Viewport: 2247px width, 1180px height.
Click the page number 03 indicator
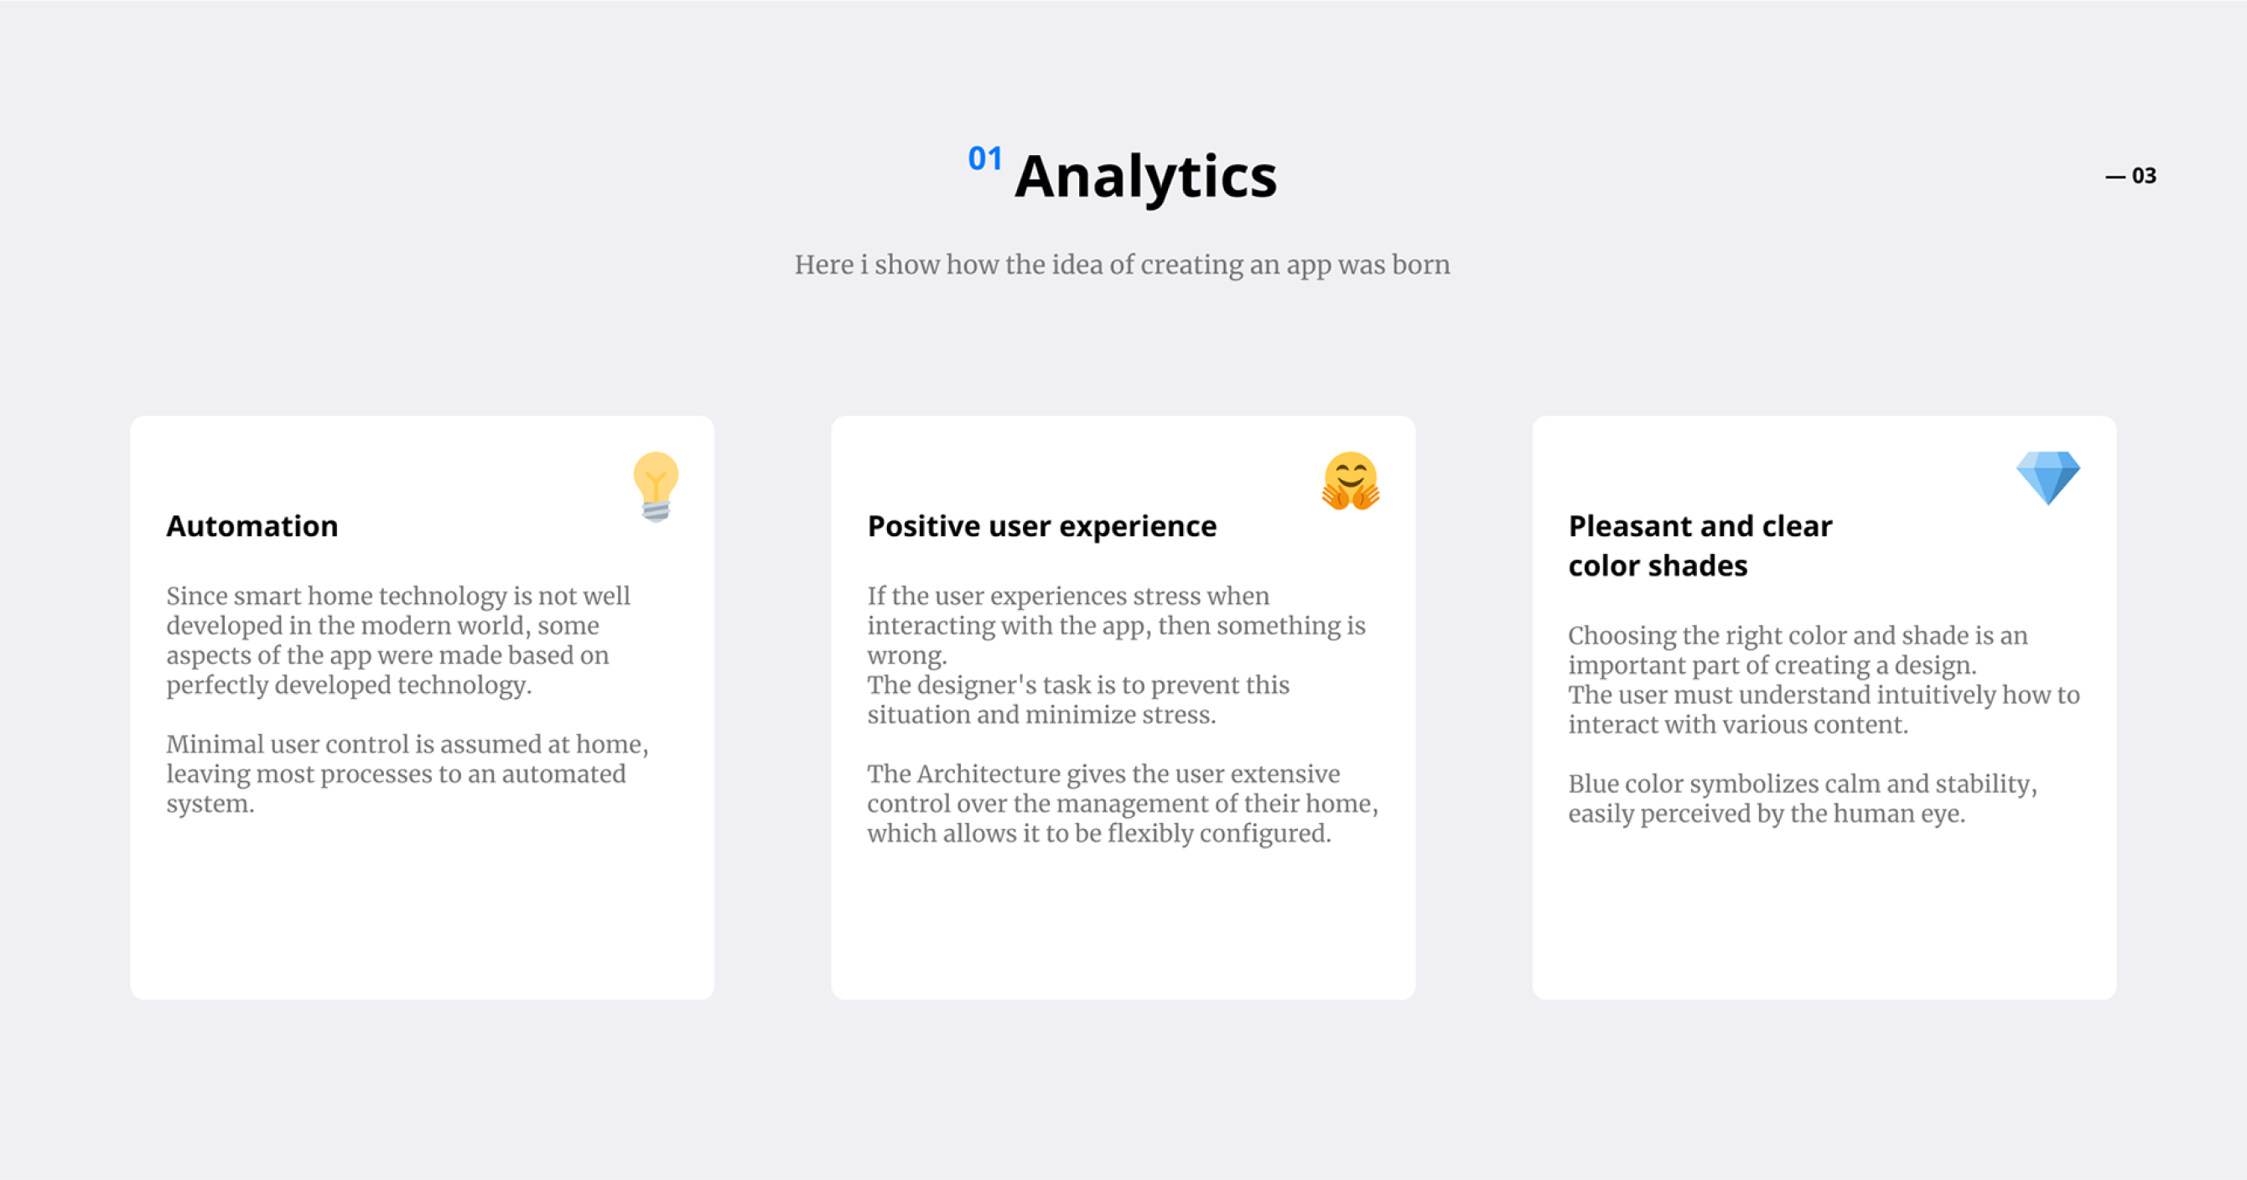[2131, 176]
